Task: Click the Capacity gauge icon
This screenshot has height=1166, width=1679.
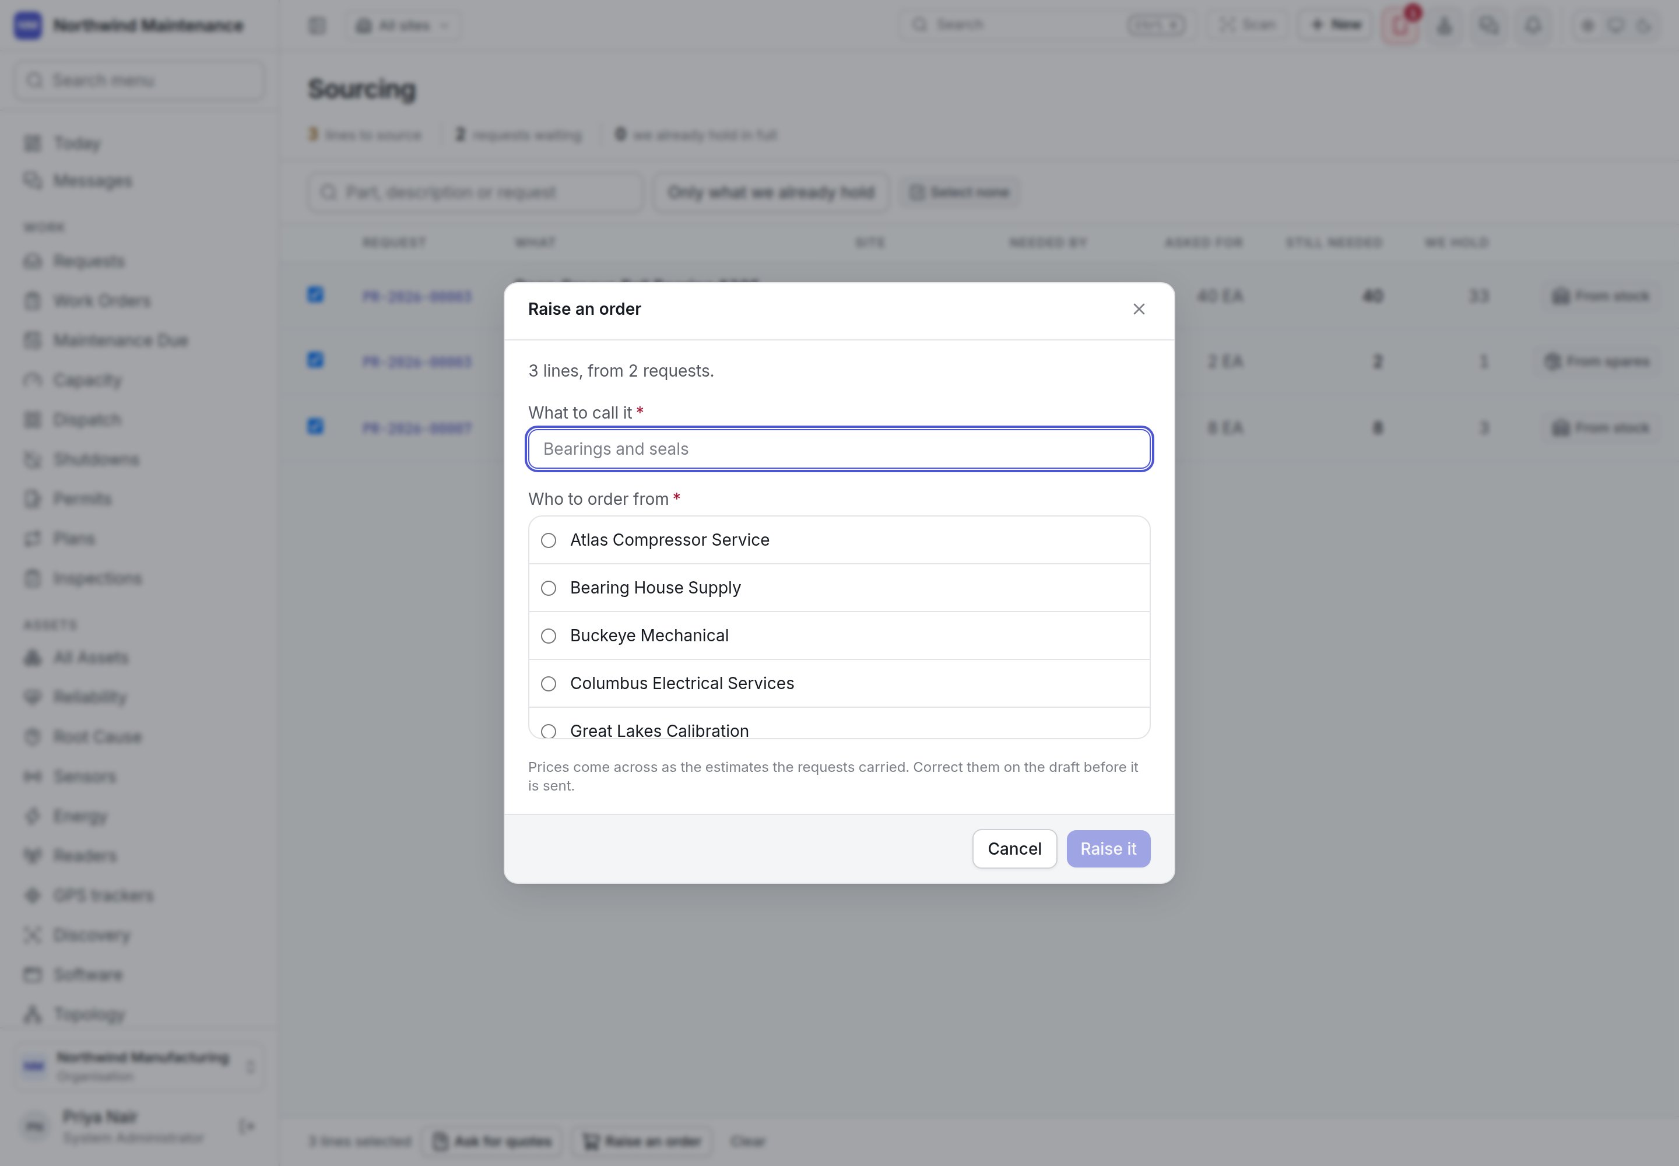Action: (32, 380)
